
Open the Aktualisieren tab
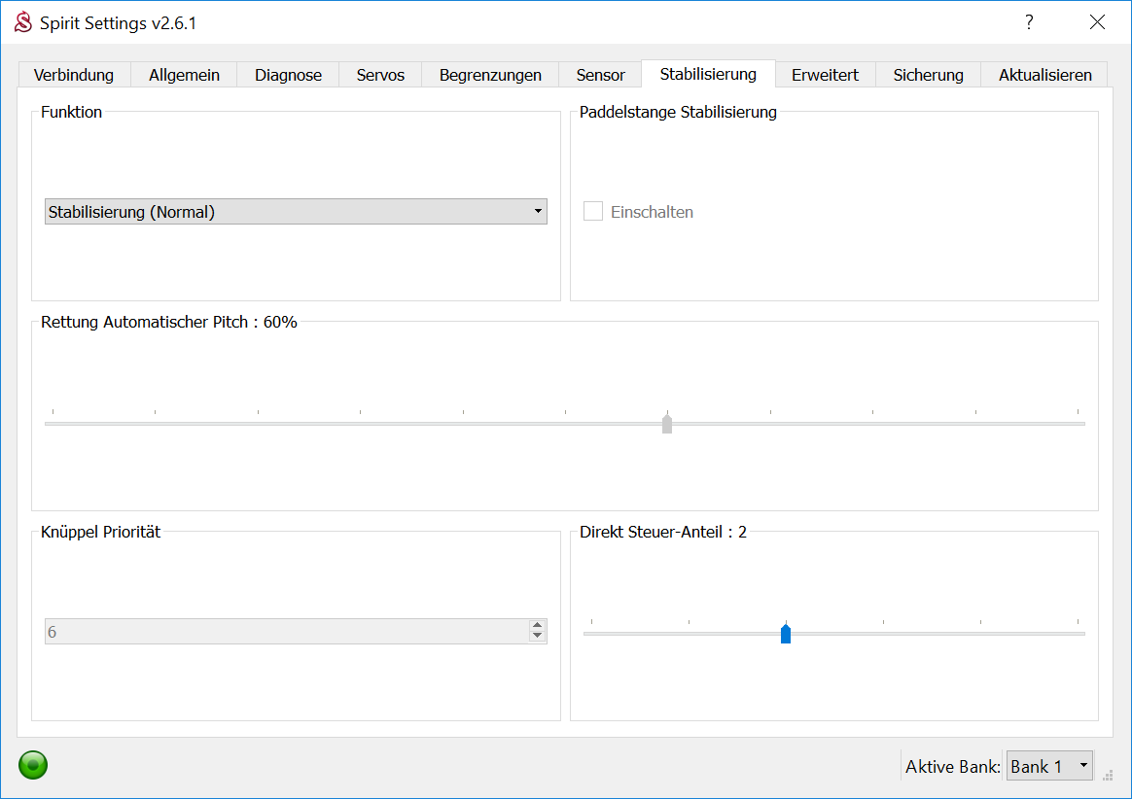tap(1045, 75)
